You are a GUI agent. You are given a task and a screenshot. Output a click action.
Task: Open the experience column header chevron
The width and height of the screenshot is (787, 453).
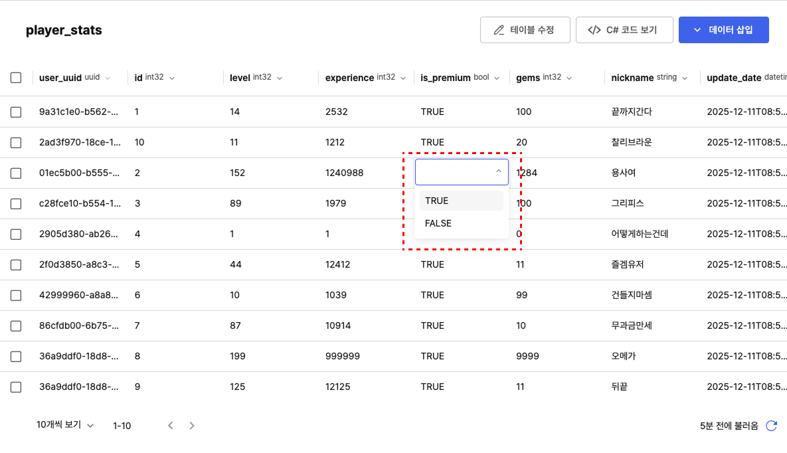(404, 77)
